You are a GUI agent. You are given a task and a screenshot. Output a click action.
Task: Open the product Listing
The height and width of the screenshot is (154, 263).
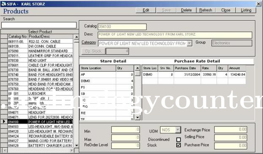[x=246, y=10]
